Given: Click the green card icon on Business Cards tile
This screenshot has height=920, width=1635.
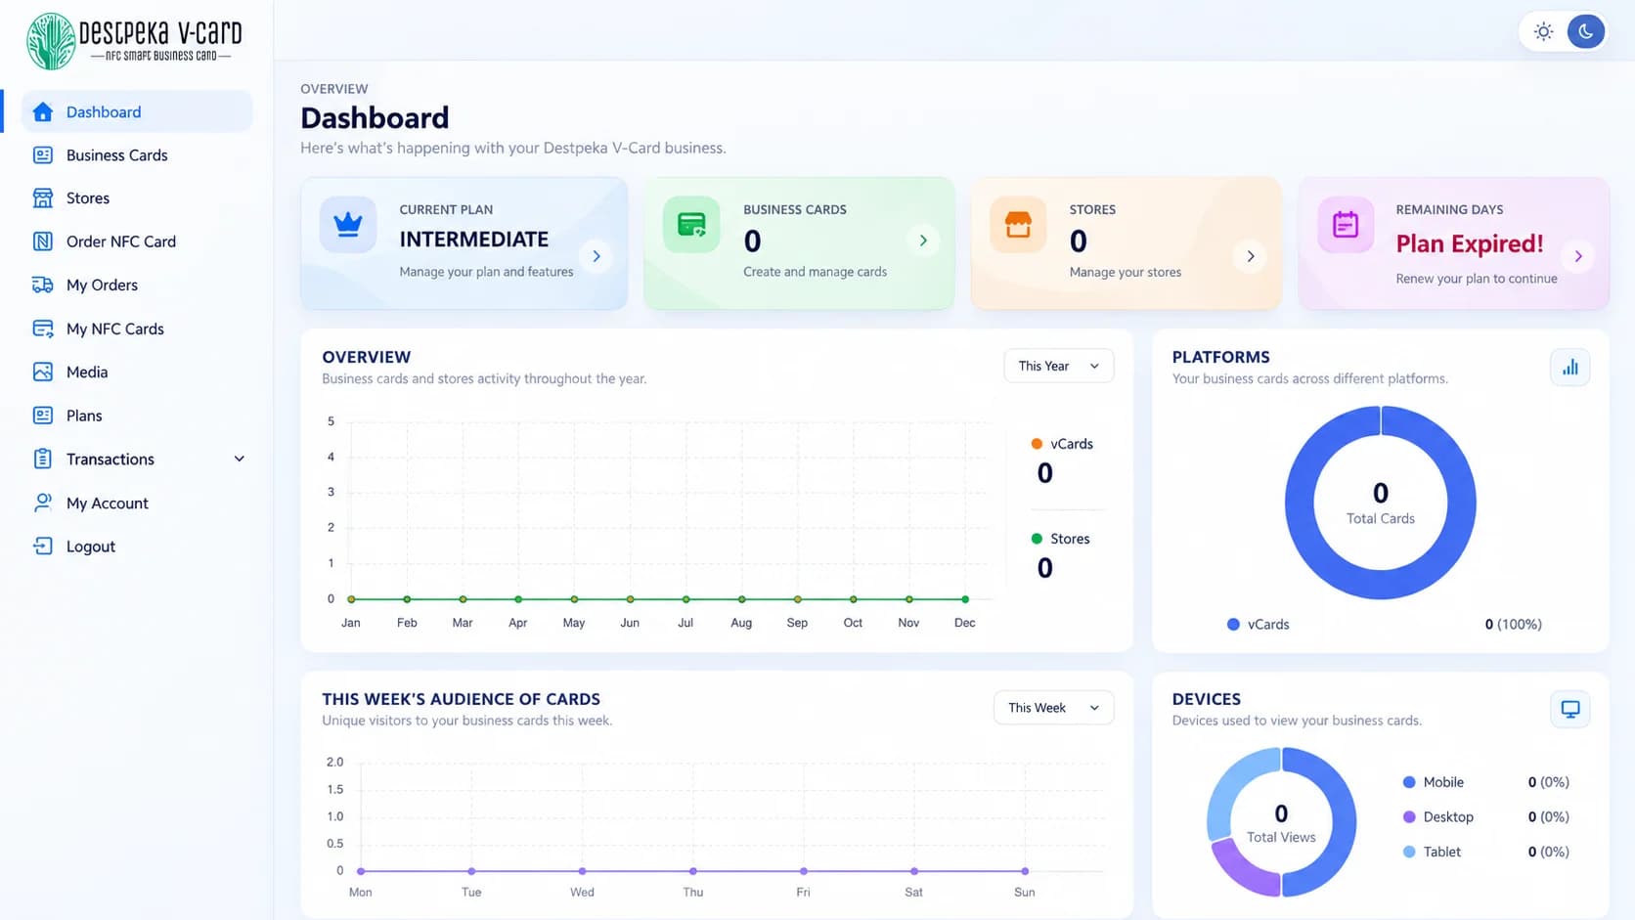Looking at the screenshot, I should click(691, 225).
